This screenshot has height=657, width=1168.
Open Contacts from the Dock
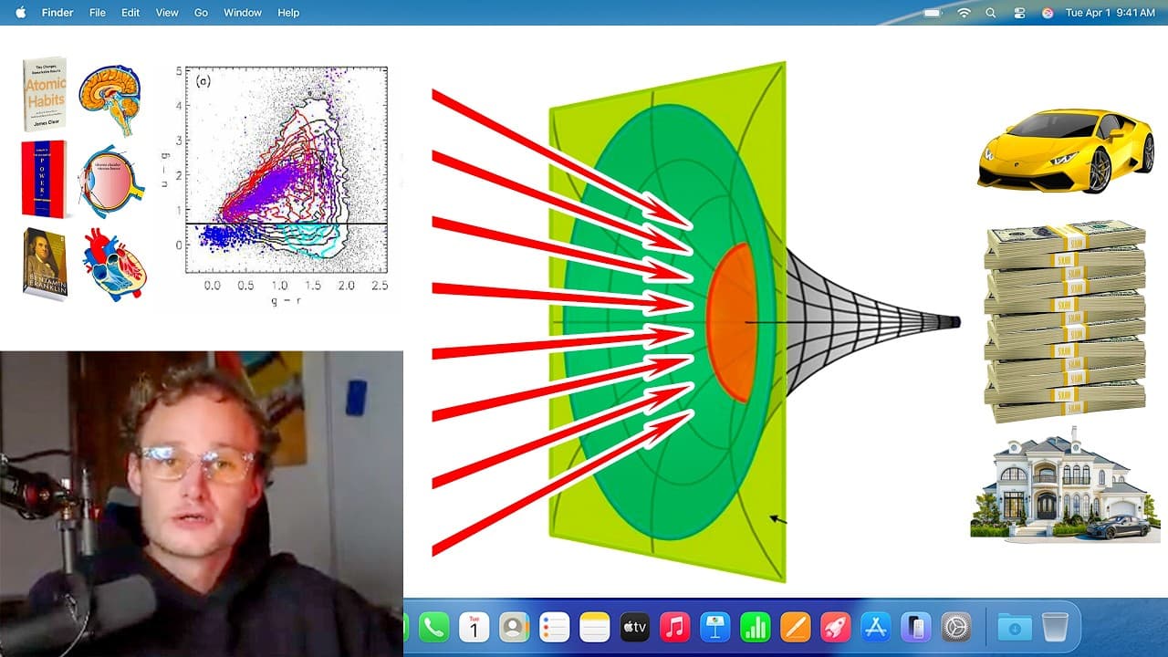coord(515,627)
